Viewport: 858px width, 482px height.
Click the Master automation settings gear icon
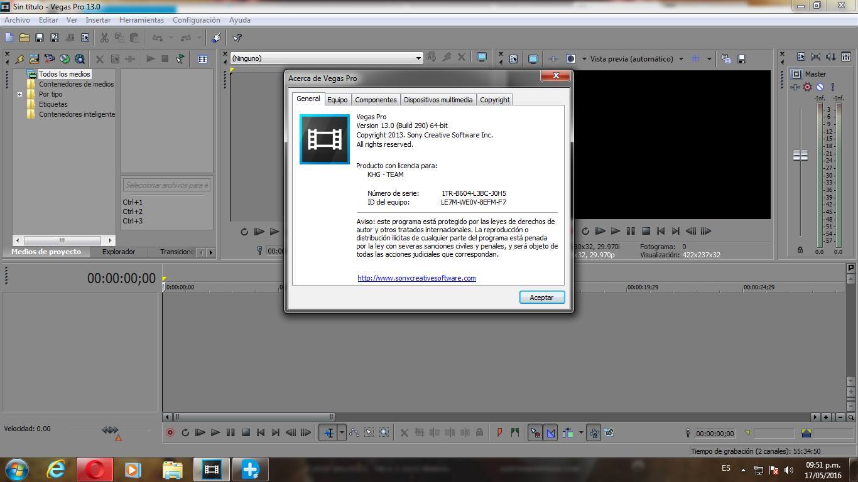[808, 87]
